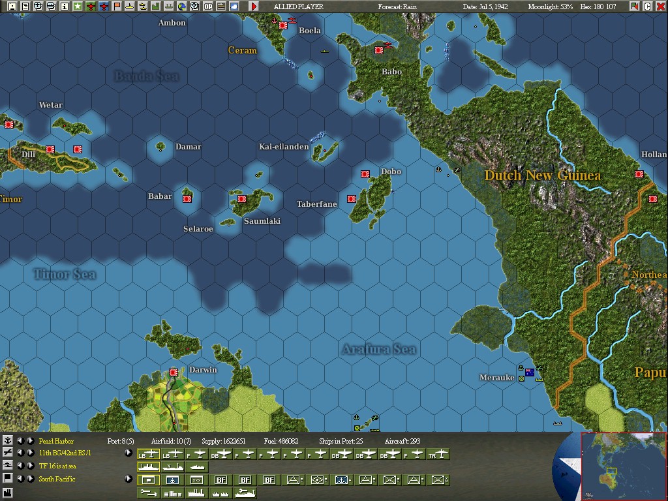Select the TR transport air group button
668x501 pixels.
pos(438,455)
